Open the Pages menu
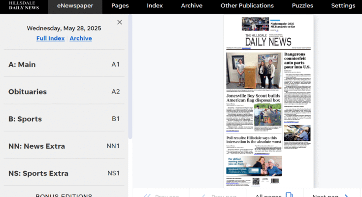Viewport: 362px width, 197px height. pyautogui.click(x=120, y=6)
